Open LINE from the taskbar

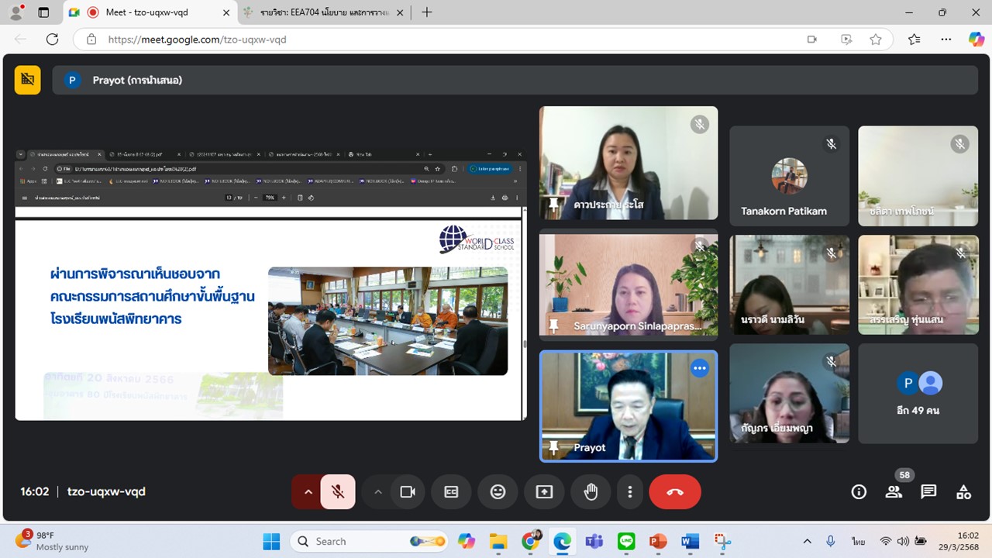(x=626, y=541)
